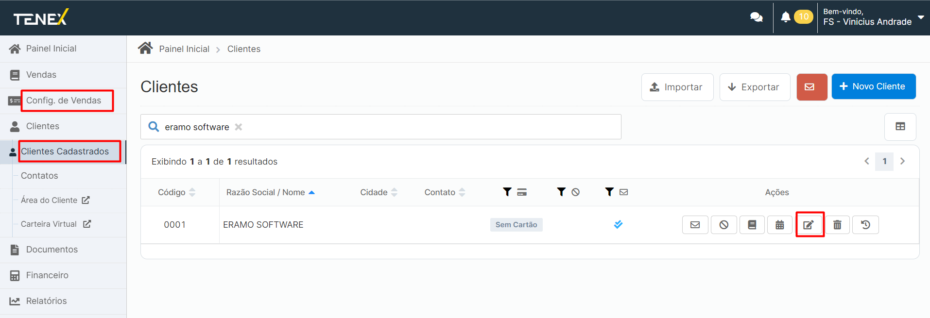Image resolution: width=930 pixels, height=318 pixels.
Task: Click the edit client pencil icon
Action: click(809, 225)
